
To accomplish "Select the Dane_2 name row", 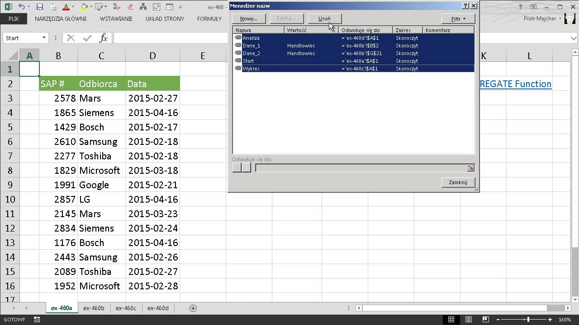I will point(354,53).
